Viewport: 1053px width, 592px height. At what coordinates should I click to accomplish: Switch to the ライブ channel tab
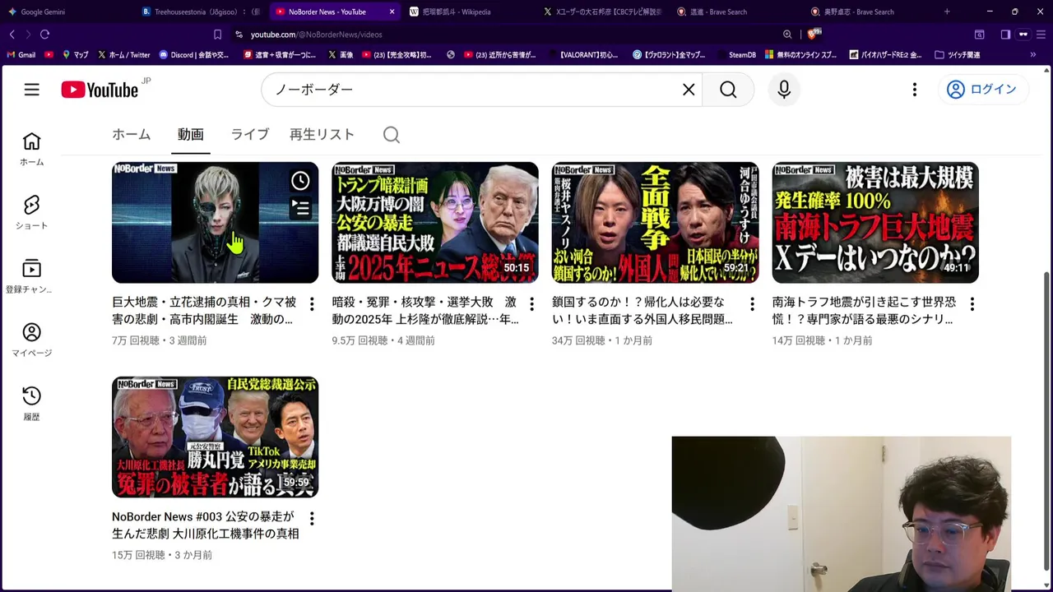[x=250, y=134]
